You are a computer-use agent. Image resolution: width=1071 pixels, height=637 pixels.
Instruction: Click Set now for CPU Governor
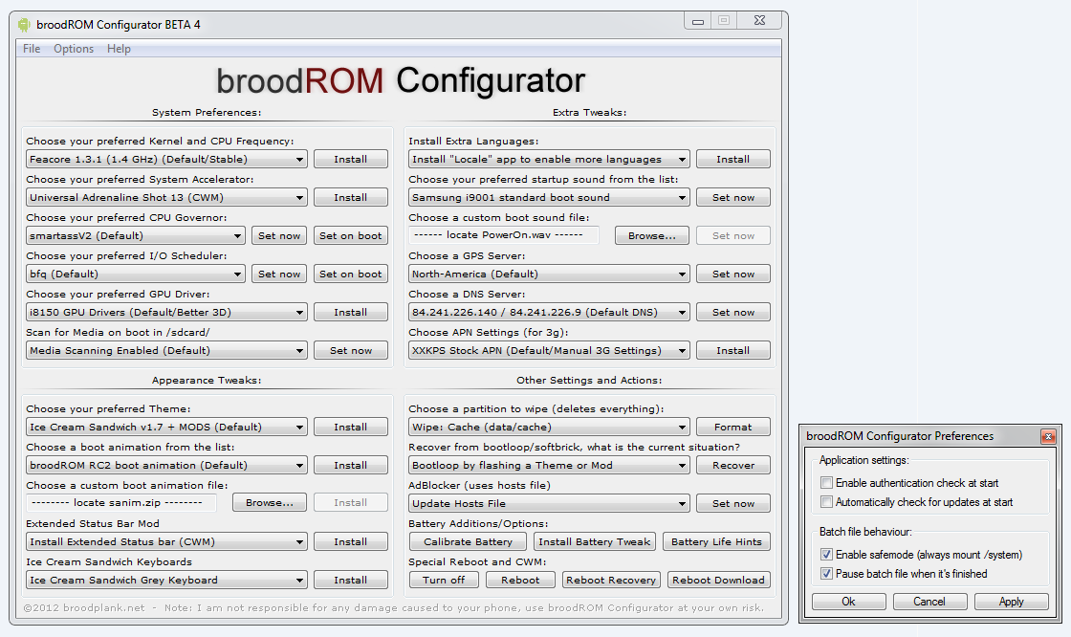(x=279, y=236)
